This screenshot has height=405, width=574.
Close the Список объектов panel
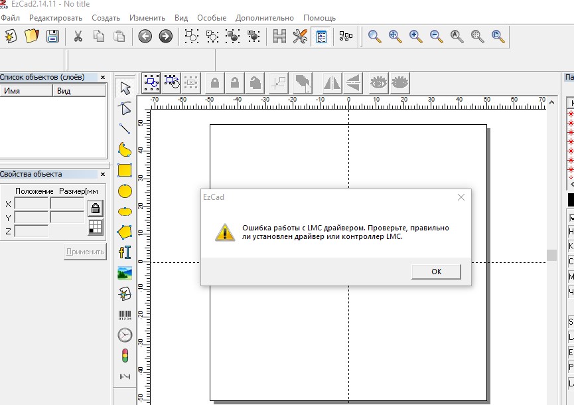click(x=103, y=78)
